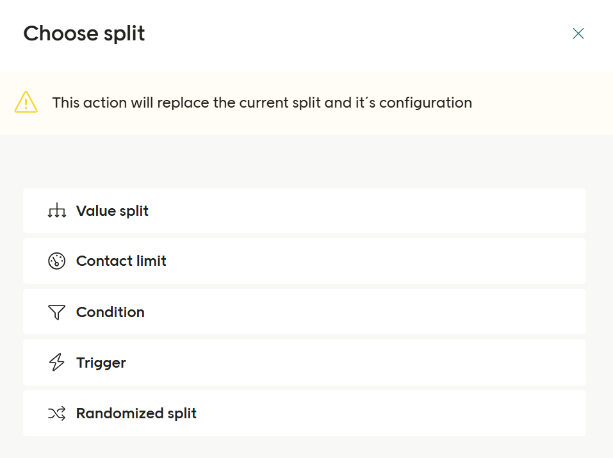Choose the "Randomized split" label
The image size is (613, 458).
click(x=136, y=414)
